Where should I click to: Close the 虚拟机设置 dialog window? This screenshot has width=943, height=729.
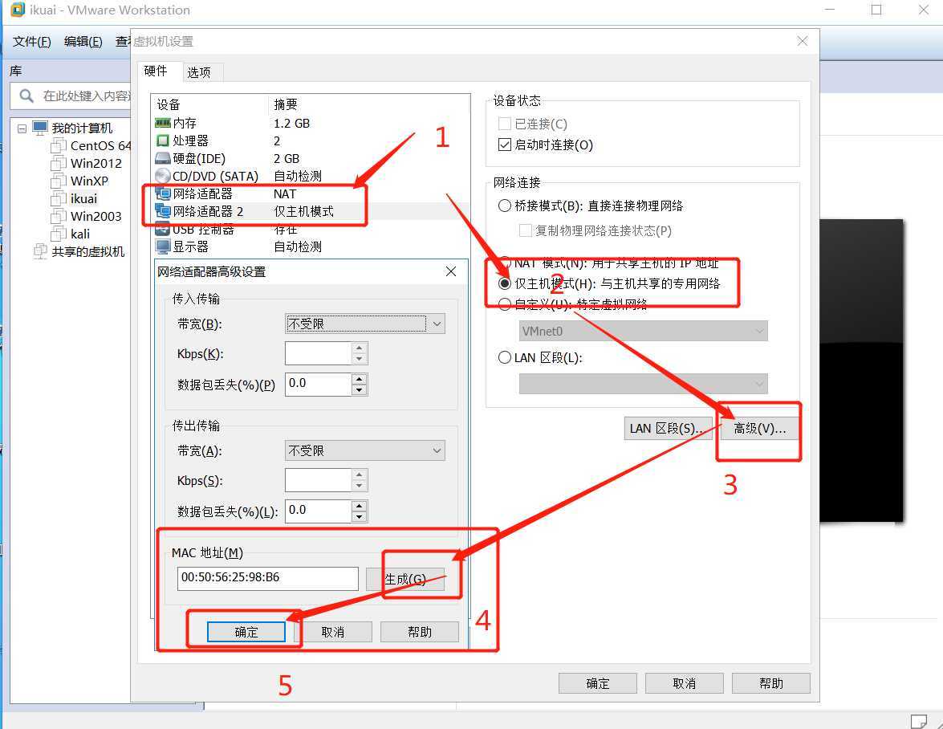click(803, 41)
